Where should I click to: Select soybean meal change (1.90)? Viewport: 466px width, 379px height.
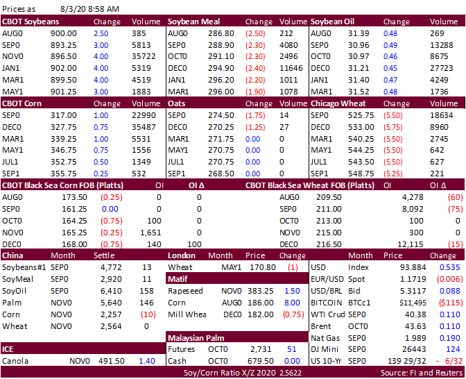[x=255, y=92]
